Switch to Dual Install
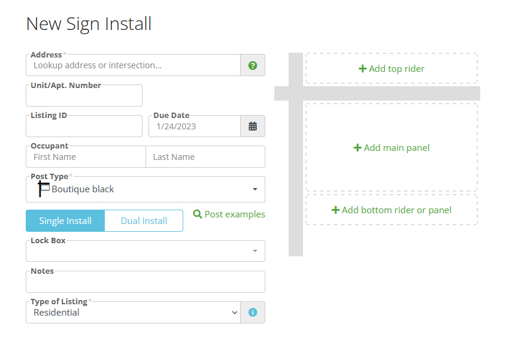Screen dimensions: 509x339 click(x=144, y=221)
